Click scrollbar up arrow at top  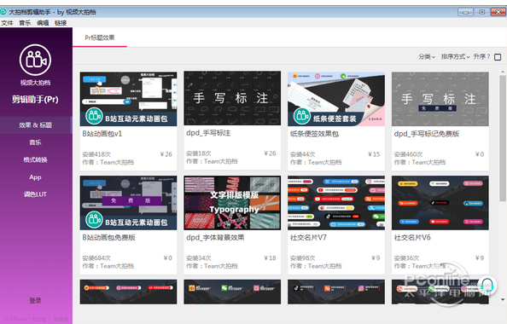point(503,72)
